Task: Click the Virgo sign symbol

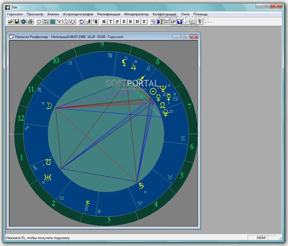Action: [110, 55]
